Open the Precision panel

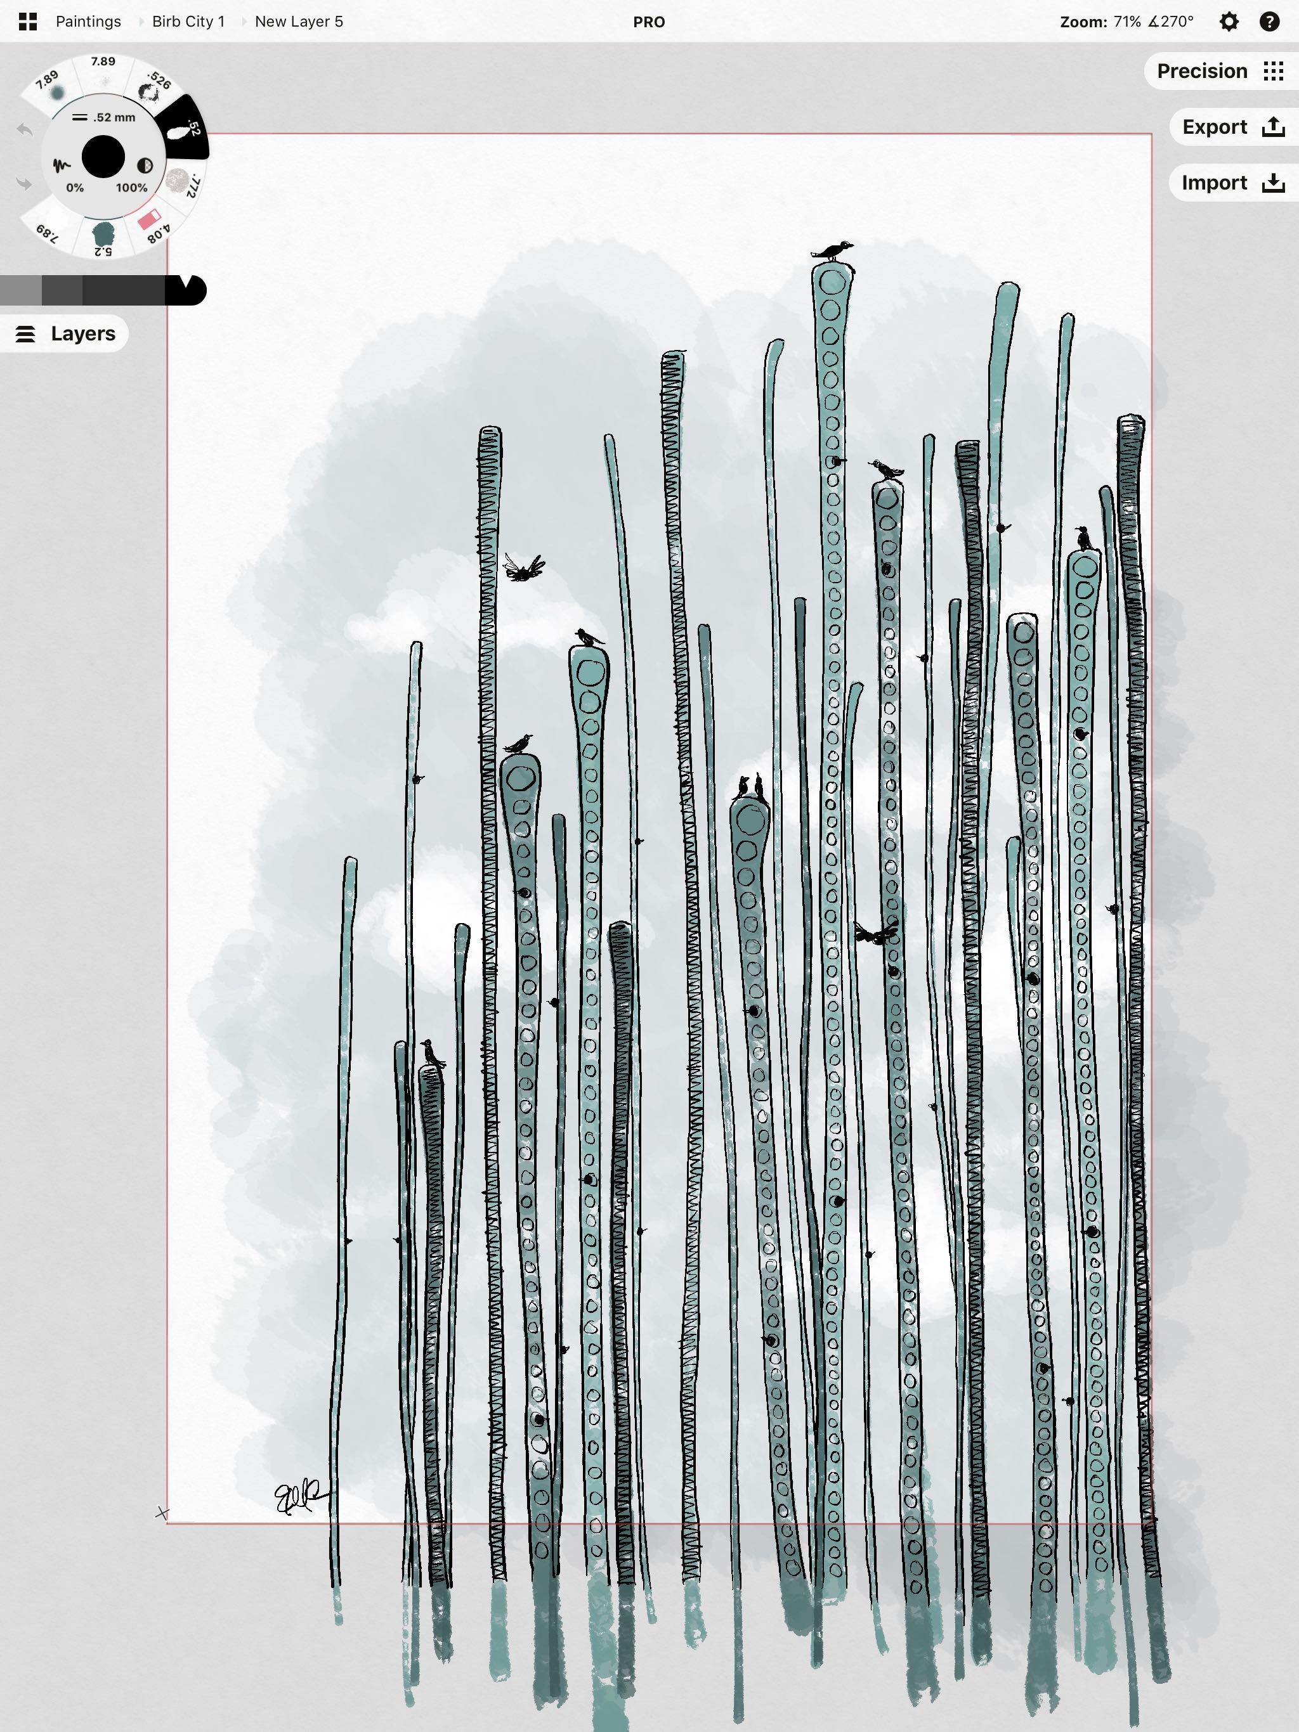click(x=1218, y=70)
